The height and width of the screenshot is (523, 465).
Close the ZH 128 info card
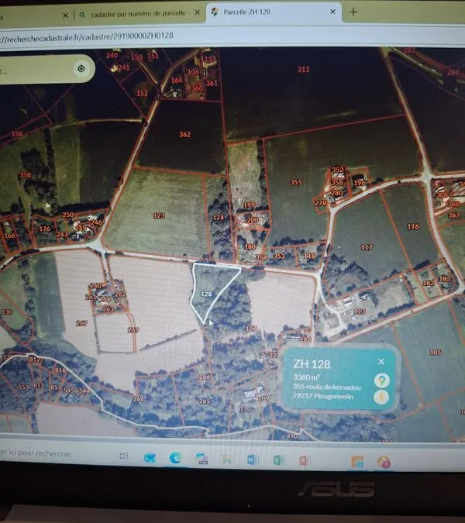(x=381, y=361)
